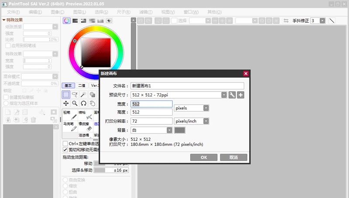Click the flip swap arrows icon
Viewport: 349px width, 198px height.
[286, 20]
